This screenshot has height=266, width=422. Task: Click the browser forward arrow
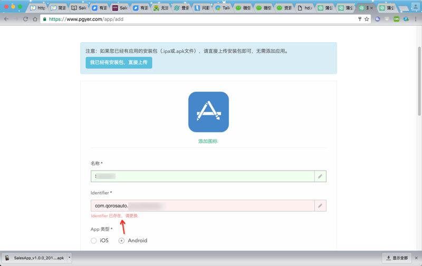[x=16, y=19]
